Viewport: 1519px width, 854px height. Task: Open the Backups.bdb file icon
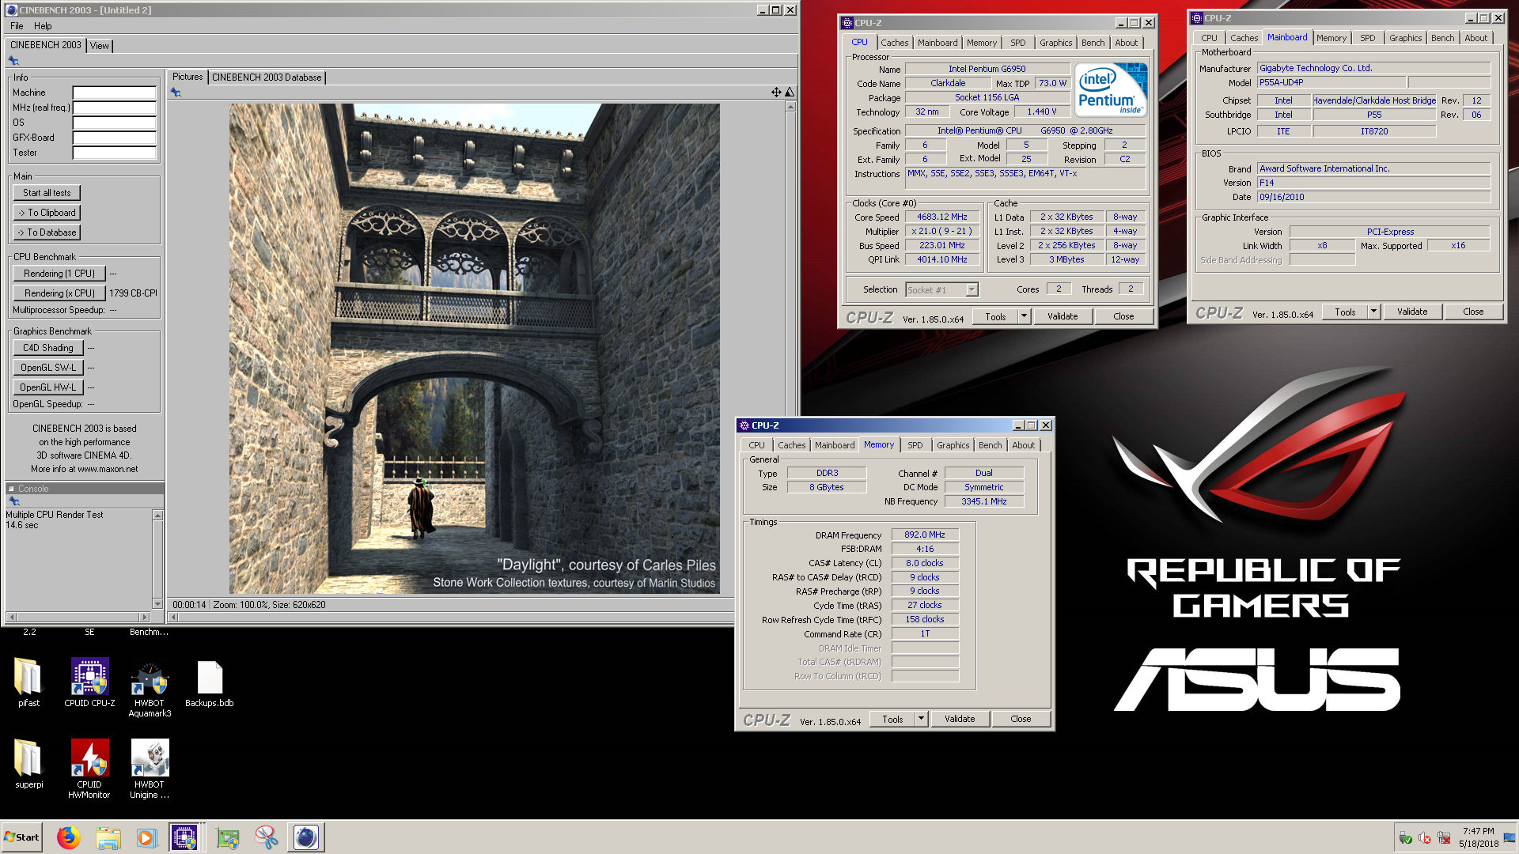(x=210, y=683)
